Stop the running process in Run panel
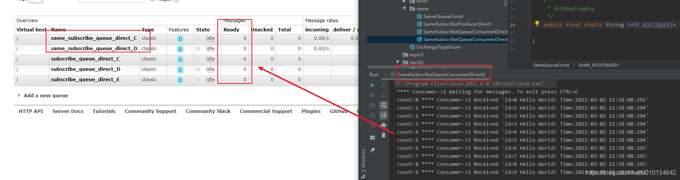 [372, 95]
